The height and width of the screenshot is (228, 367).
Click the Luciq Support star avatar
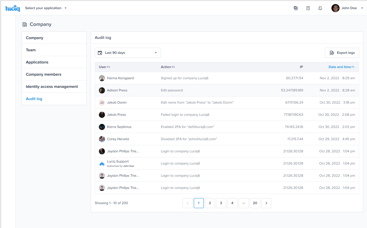click(102, 163)
